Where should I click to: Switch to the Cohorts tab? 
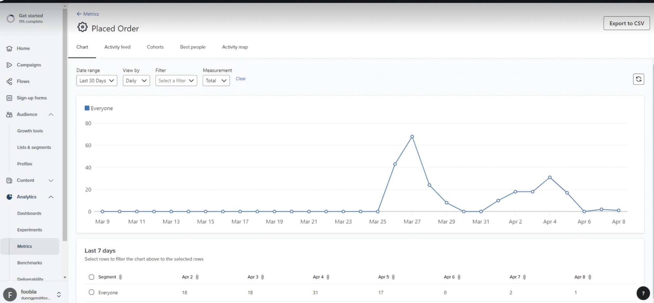click(x=155, y=47)
